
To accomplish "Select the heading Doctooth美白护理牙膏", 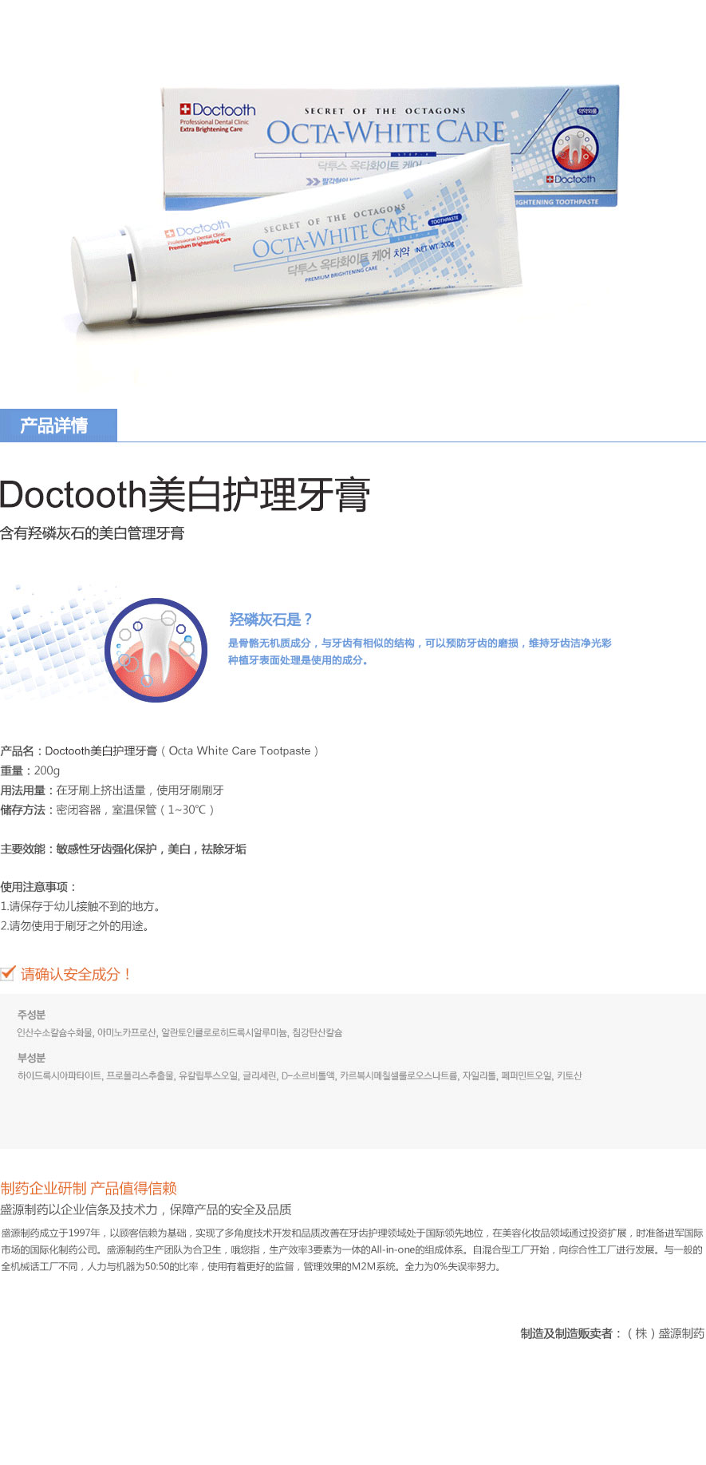I will [185, 494].
